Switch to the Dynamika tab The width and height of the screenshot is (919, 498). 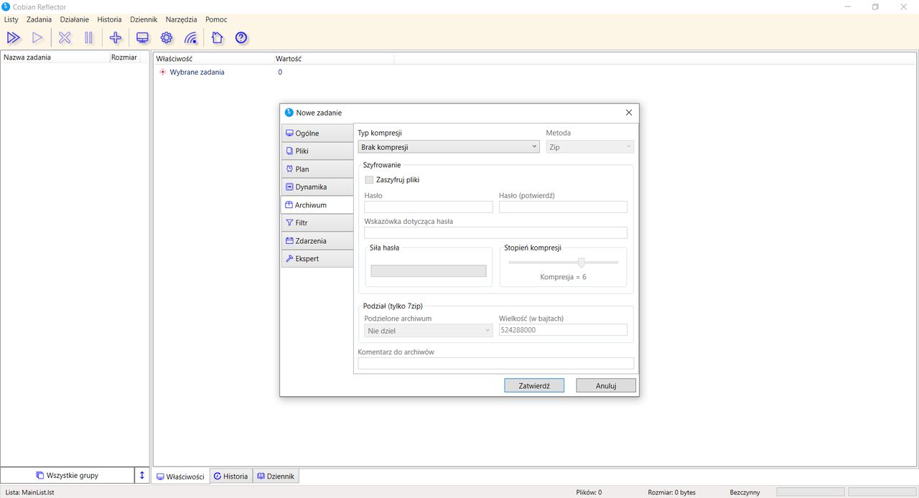(317, 187)
